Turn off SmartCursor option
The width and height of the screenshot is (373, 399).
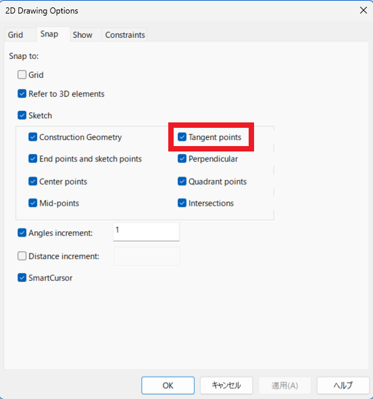click(x=22, y=278)
